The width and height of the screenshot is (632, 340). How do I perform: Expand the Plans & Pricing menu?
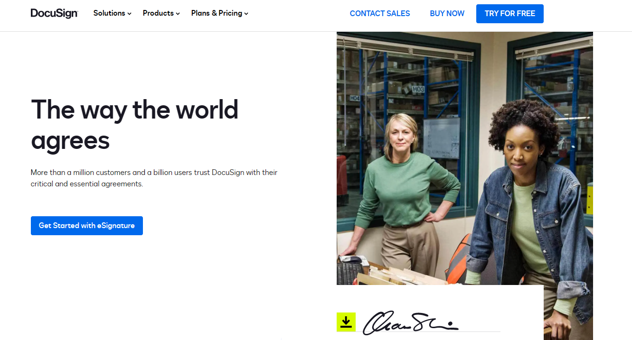point(220,13)
